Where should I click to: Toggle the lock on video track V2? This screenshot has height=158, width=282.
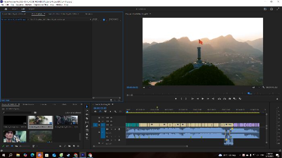99,121
